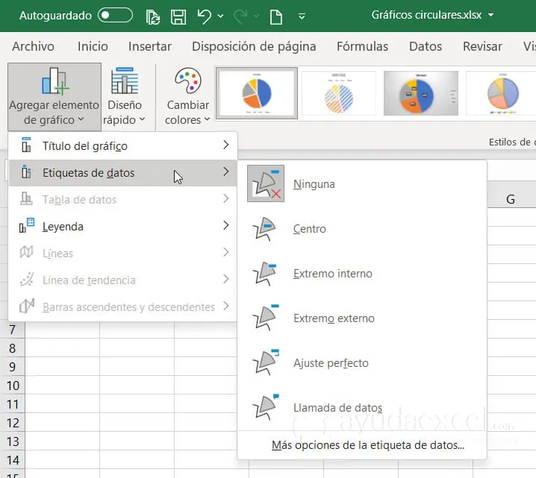Click the Título del gráfico icon
536x478 pixels.
click(26, 145)
